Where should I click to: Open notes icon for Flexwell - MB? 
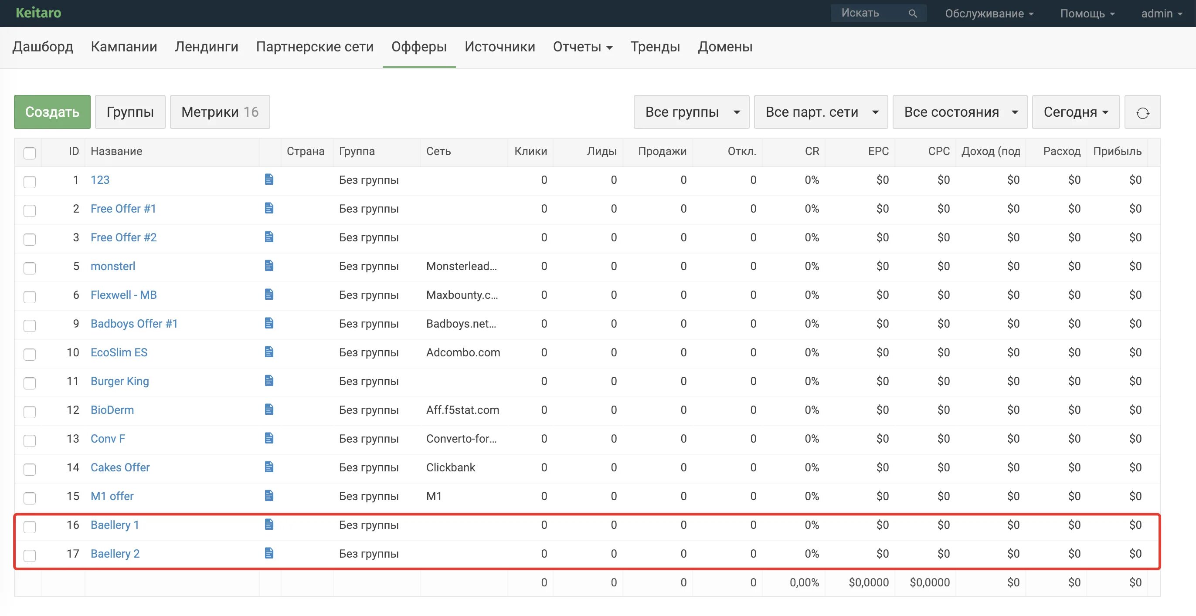pyautogui.click(x=269, y=295)
